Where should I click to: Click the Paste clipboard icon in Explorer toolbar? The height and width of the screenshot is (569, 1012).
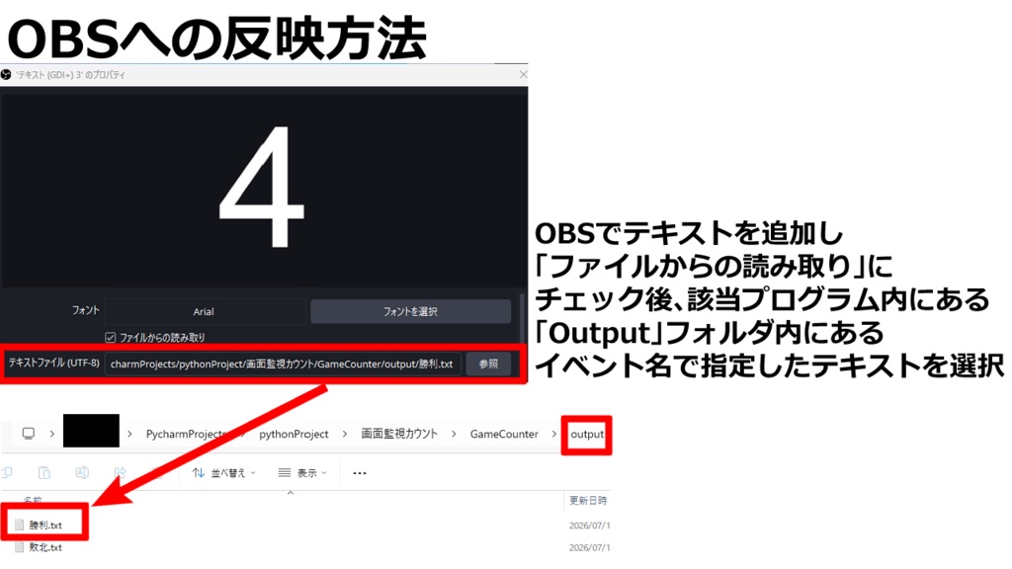43,473
